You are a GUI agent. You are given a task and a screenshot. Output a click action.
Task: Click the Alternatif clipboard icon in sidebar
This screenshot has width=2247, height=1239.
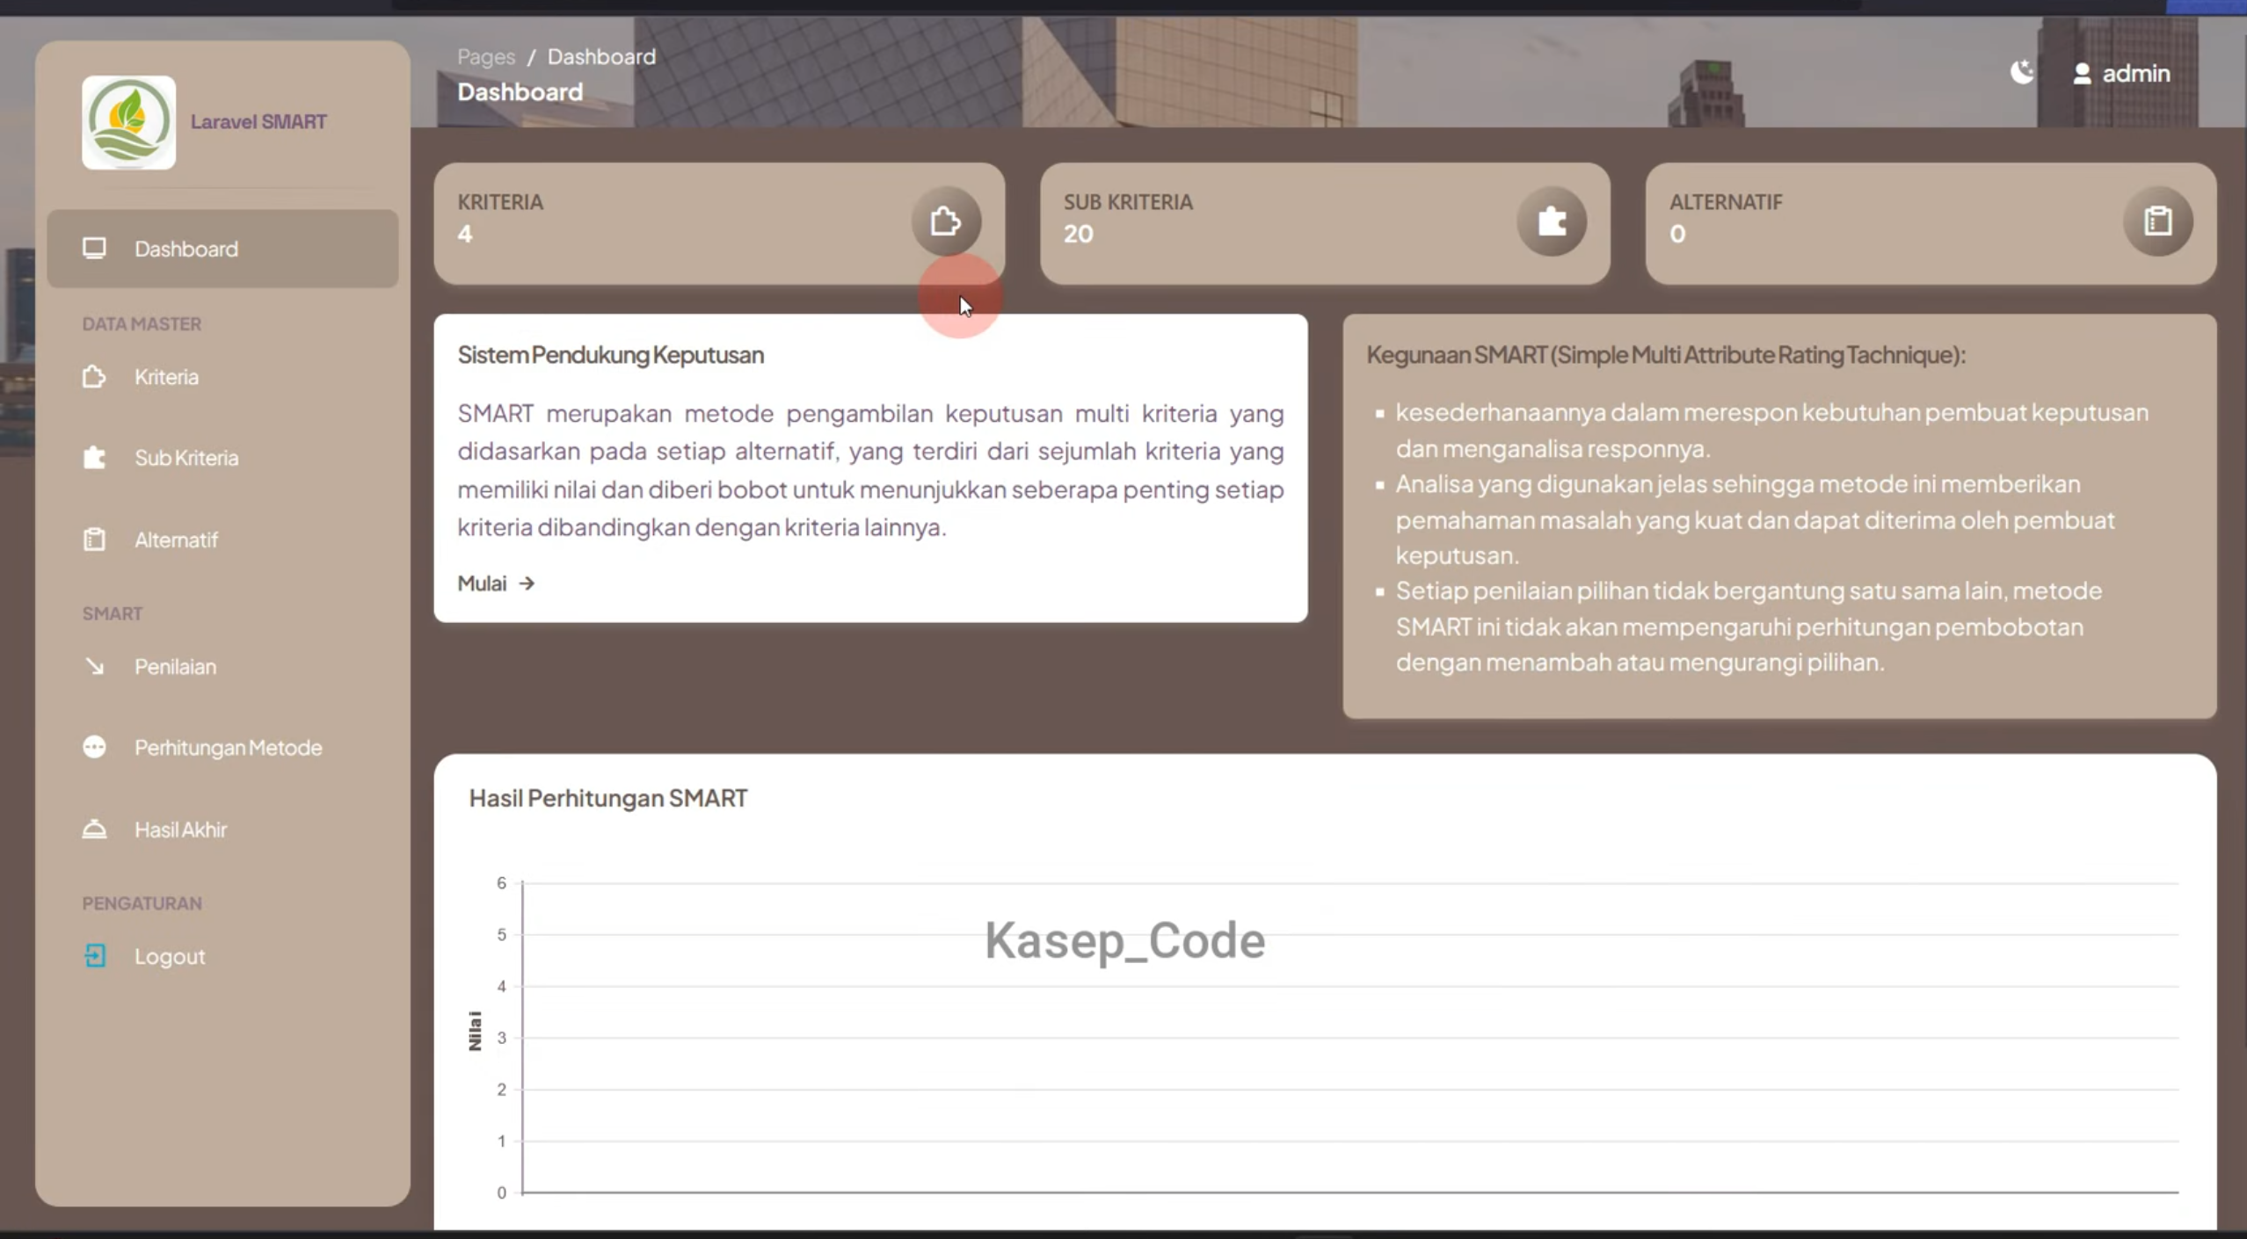click(94, 540)
